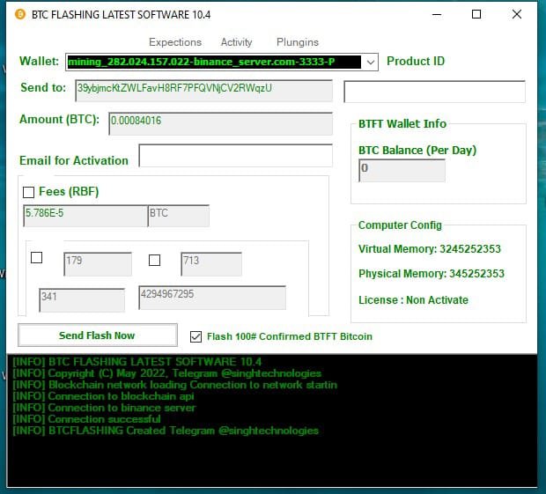Image resolution: width=546 pixels, height=494 pixels.
Task: Click the field containing 179
Action: point(98,264)
